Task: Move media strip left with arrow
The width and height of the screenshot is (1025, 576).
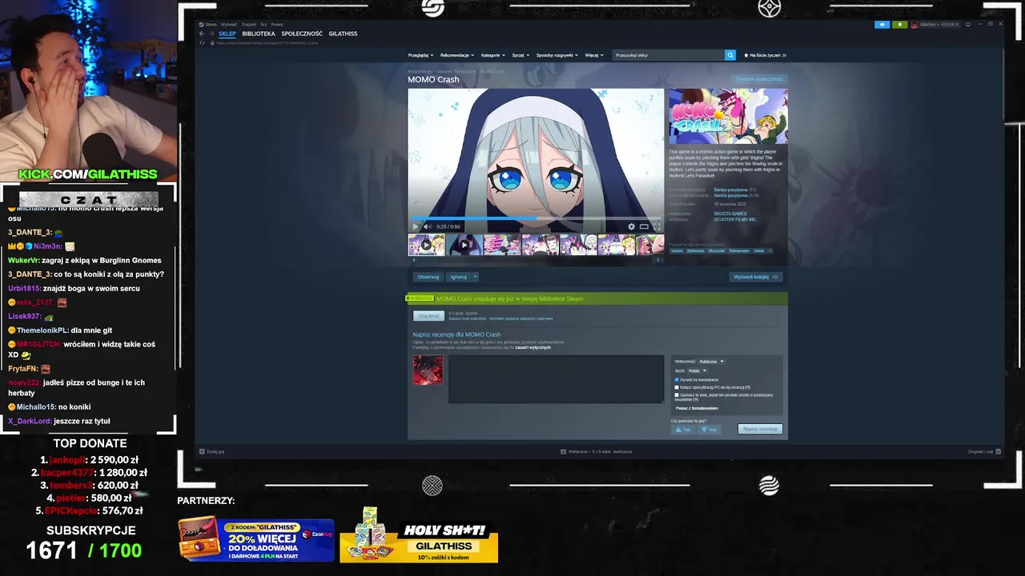Action: pyautogui.click(x=413, y=259)
